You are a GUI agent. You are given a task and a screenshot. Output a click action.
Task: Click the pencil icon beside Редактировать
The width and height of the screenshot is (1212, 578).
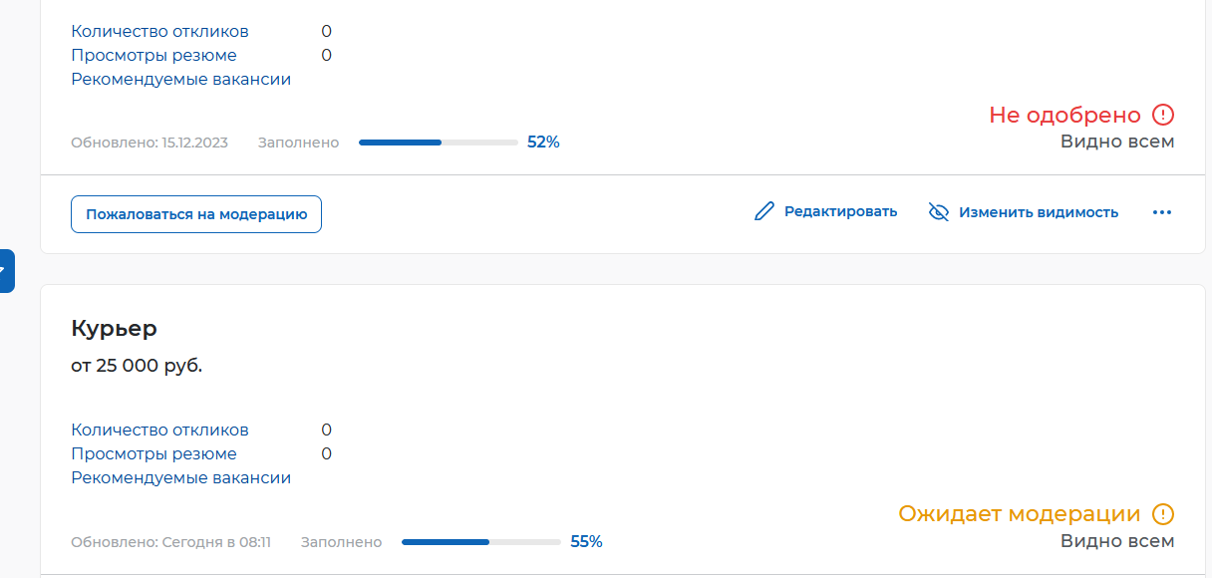[x=764, y=211]
